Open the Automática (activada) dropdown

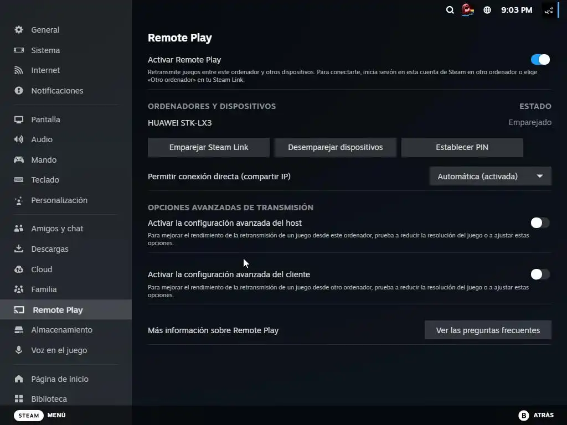click(490, 177)
